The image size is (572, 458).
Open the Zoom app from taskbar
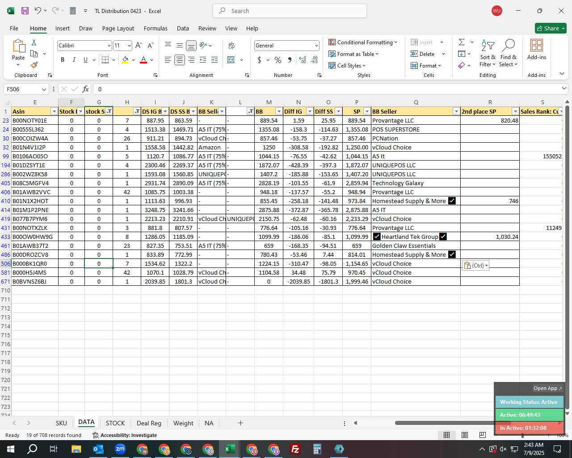click(120, 449)
